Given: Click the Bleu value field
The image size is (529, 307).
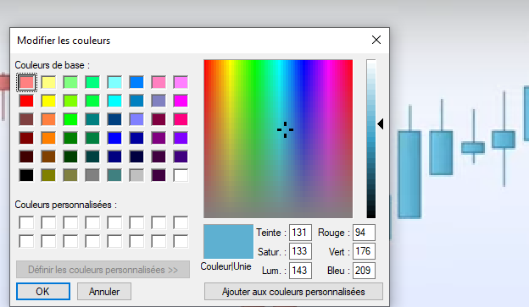Looking at the screenshot, I should [x=364, y=271].
